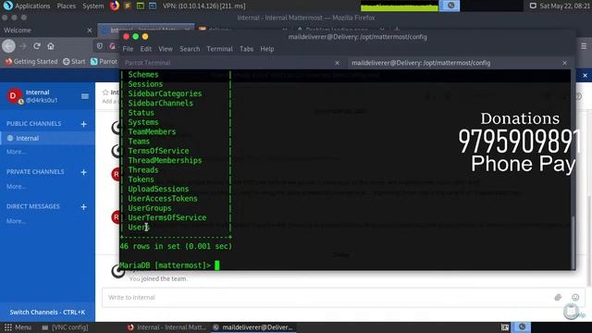Open the terminal Search menu
The height and width of the screenshot is (333, 592).
click(x=190, y=49)
